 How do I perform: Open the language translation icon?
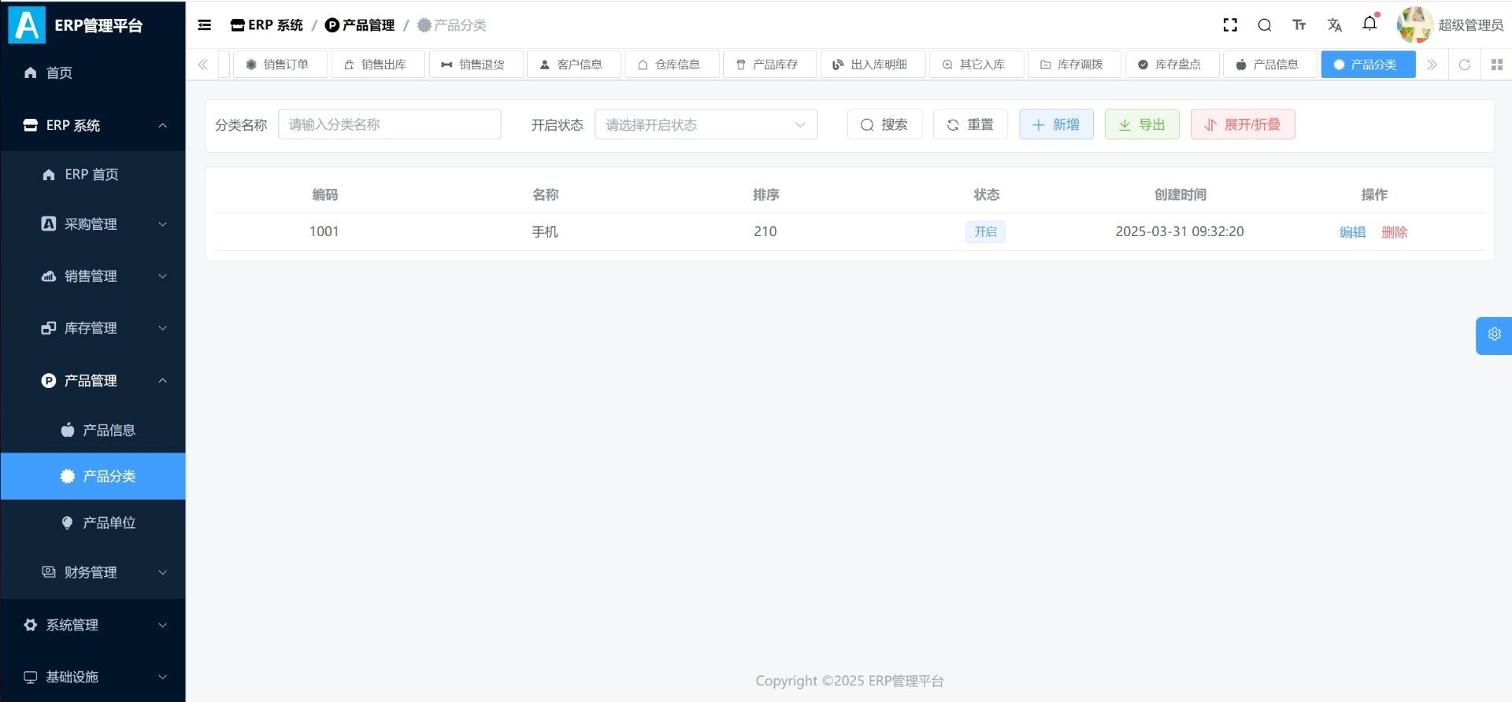pos(1334,25)
